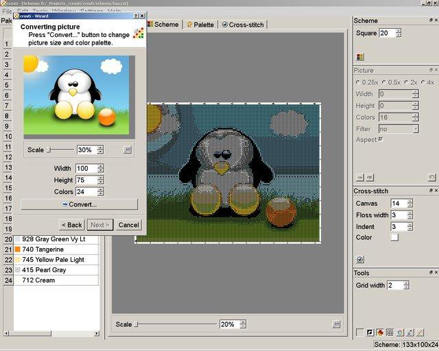Cancel the wizard dialog

(128, 225)
